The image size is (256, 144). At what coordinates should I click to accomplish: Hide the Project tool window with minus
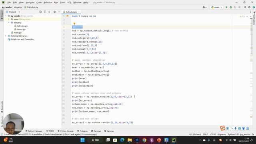59,12
